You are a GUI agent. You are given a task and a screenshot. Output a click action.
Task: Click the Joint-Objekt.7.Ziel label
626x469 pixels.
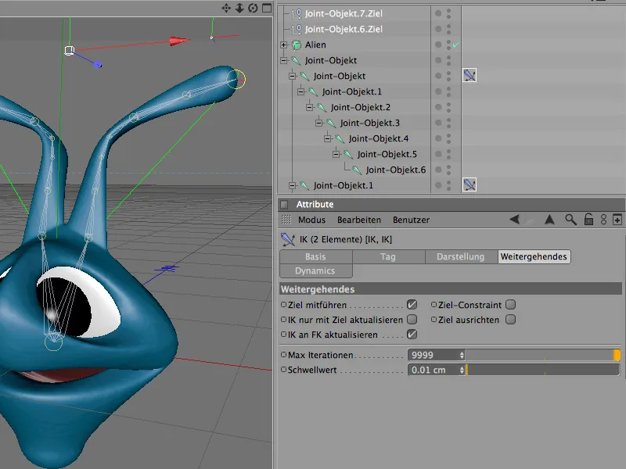point(344,14)
